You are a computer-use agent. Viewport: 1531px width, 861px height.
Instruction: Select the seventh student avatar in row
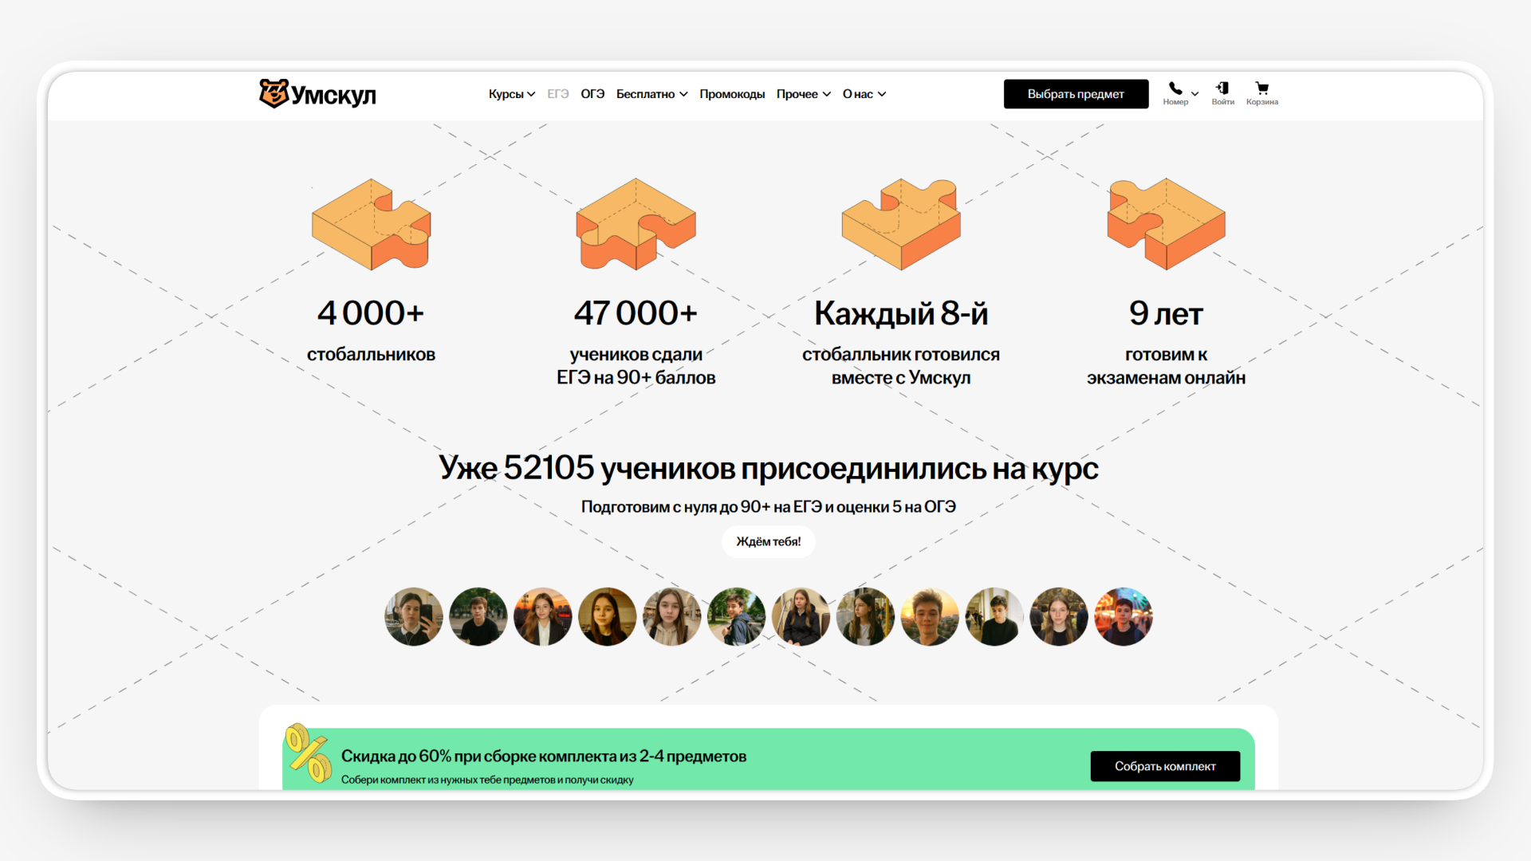(x=801, y=617)
